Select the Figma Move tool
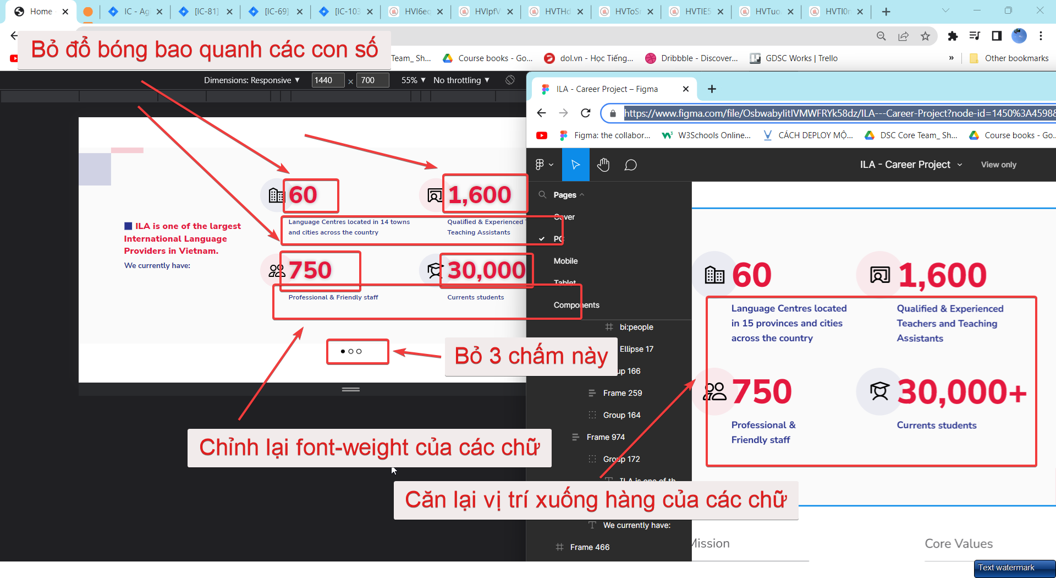Image resolution: width=1056 pixels, height=578 pixels. pos(575,165)
